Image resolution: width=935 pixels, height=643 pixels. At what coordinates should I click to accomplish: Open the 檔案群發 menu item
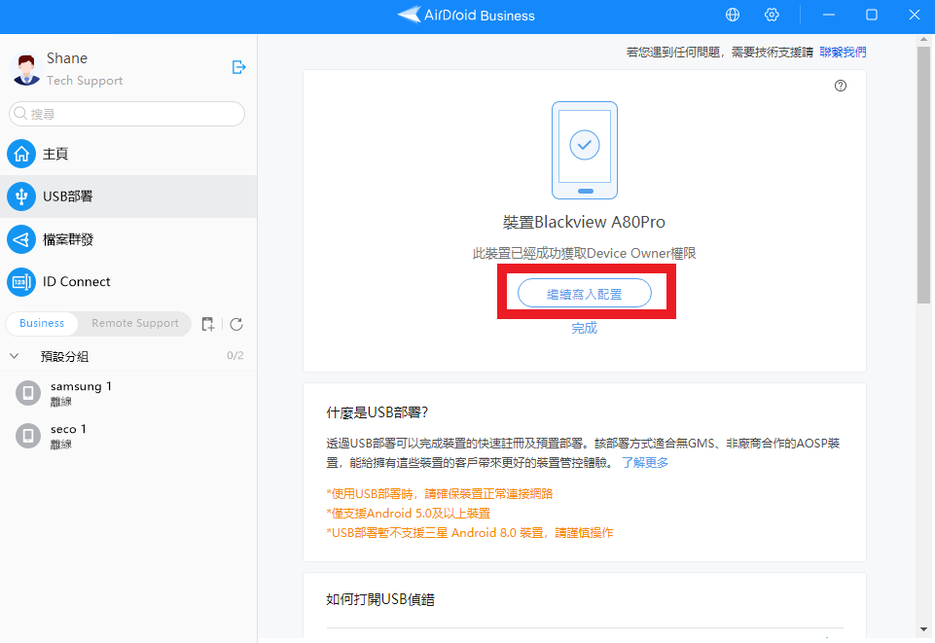click(x=128, y=239)
